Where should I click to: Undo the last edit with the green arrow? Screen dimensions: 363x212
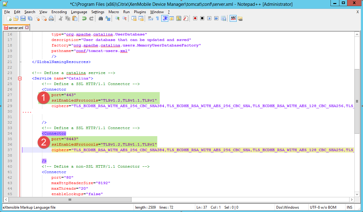click(x=84, y=18)
